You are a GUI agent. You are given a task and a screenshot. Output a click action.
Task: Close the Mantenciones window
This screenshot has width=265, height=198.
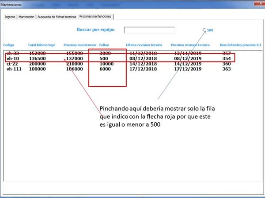(260, 3)
